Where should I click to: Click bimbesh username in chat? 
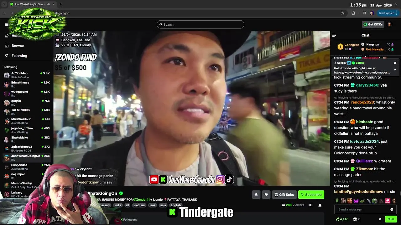[364, 122]
